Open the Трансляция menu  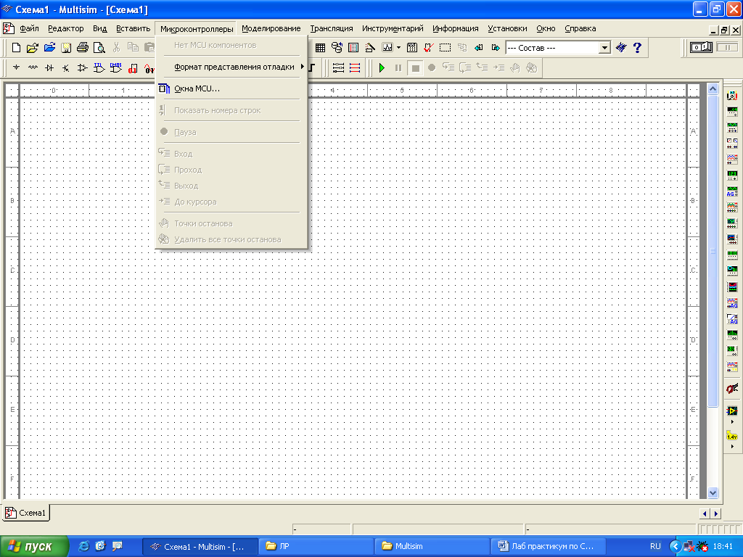pos(331,28)
